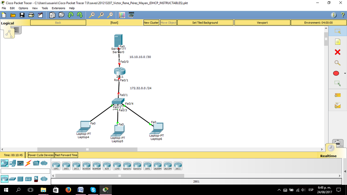
Task: Open the navigation panel icon under Logical
Action: coord(9,34)
